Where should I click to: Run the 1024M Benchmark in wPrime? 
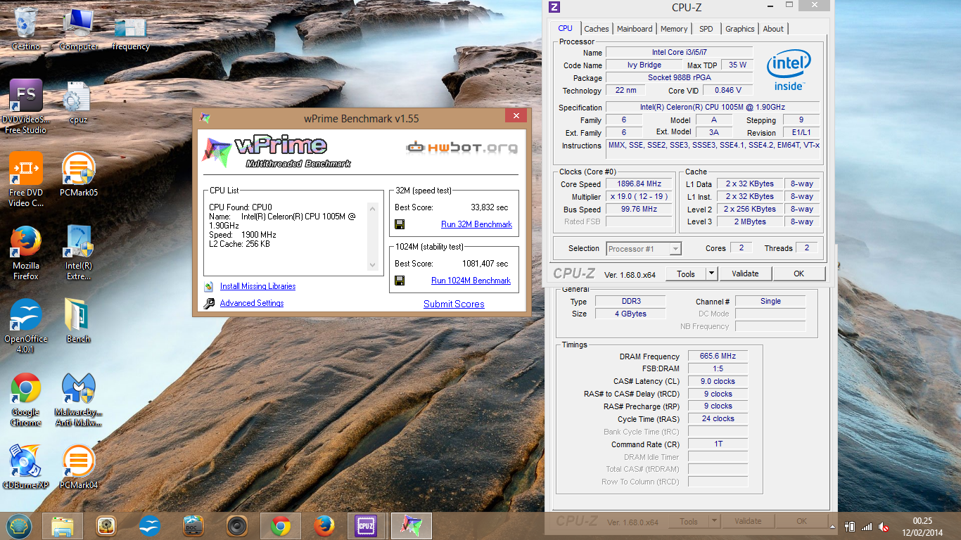[x=471, y=281]
